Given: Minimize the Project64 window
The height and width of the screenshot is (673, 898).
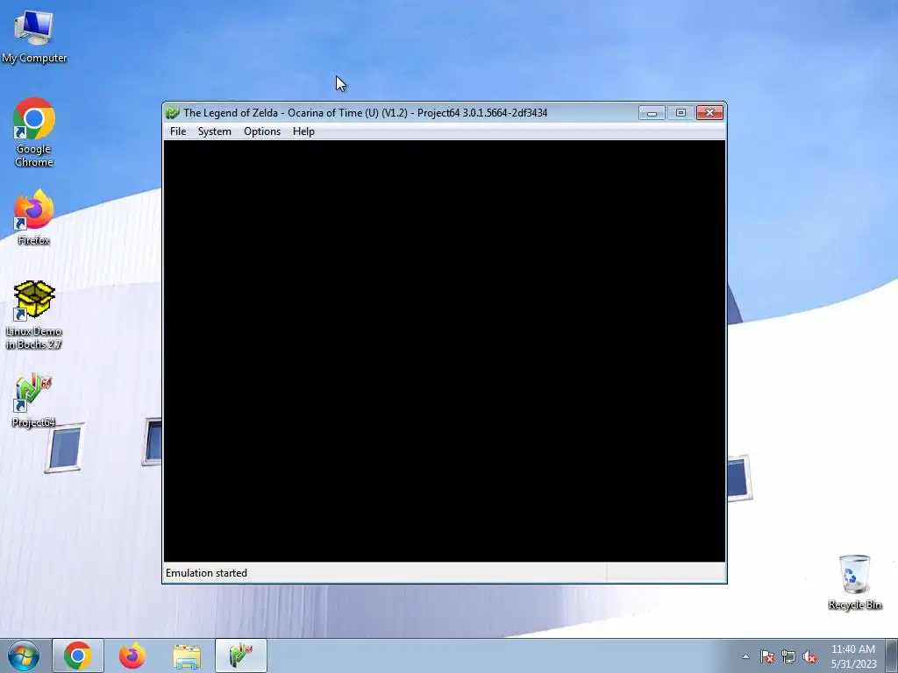Looking at the screenshot, I should [x=652, y=113].
